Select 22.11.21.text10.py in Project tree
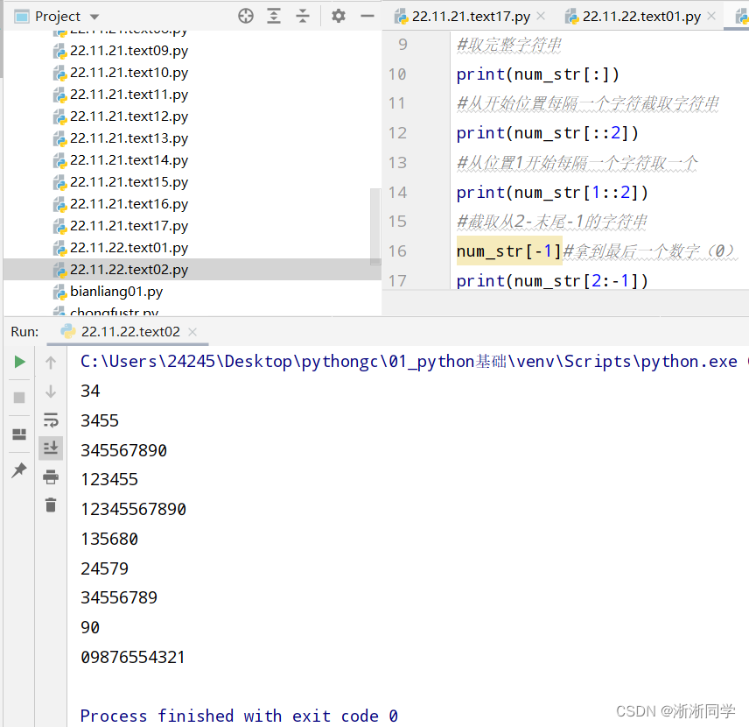This screenshot has height=727, width=749. click(x=129, y=73)
